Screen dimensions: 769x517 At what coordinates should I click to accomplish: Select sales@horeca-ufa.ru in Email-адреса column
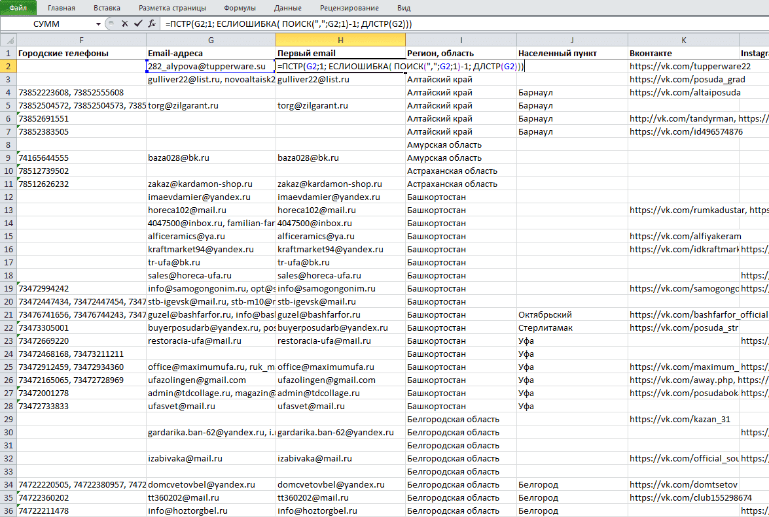point(211,275)
